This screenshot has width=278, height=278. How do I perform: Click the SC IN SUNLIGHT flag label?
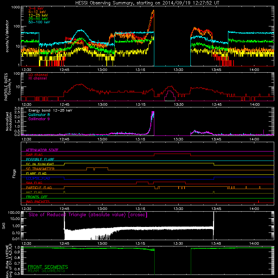click(40, 164)
